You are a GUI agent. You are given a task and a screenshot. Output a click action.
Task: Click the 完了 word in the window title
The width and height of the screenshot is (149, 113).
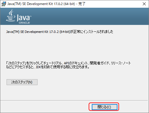click(82, 4)
